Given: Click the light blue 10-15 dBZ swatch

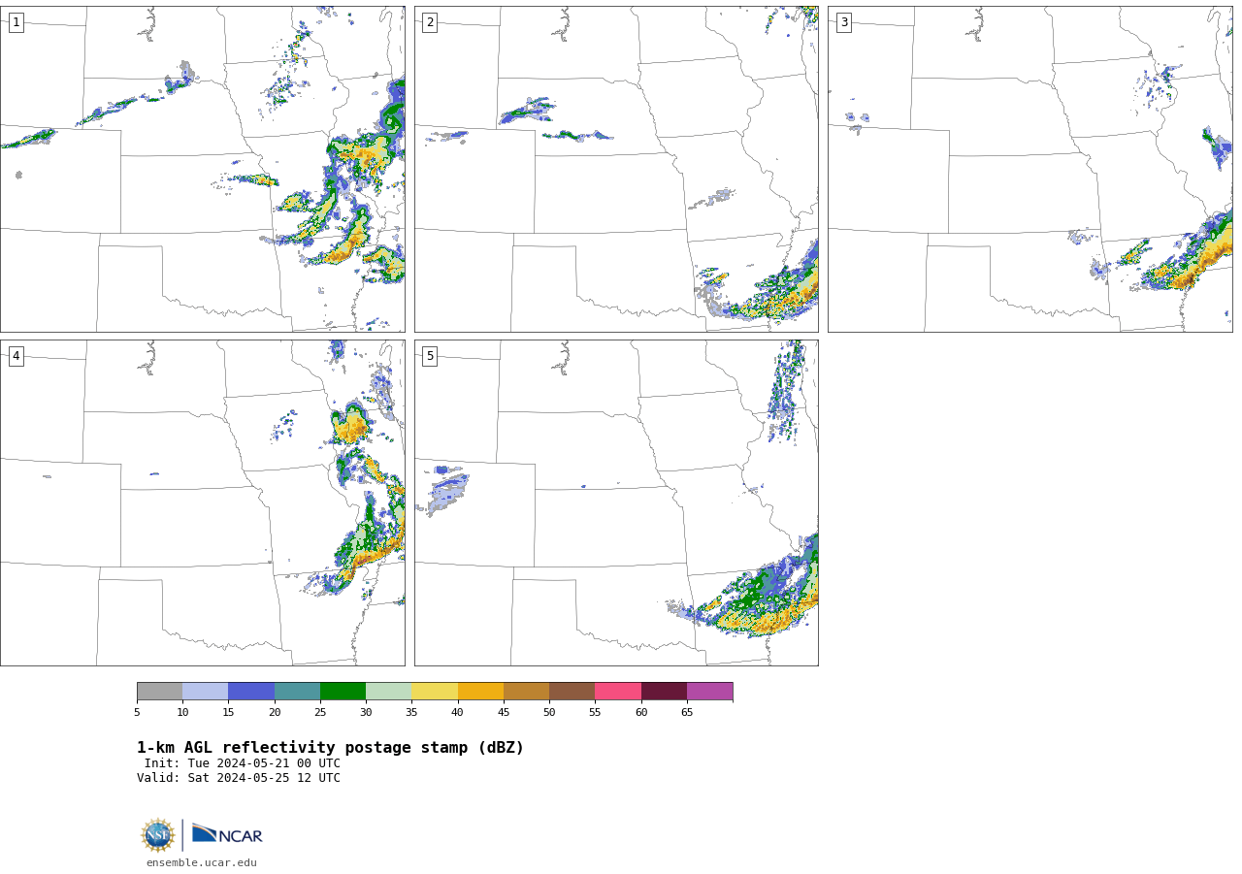Looking at the screenshot, I should point(206,692).
